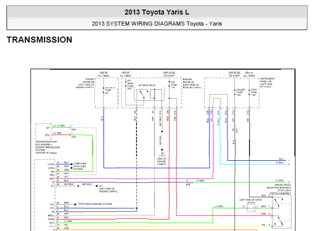Image resolution: width=315 pixels, height=231 pixels.
Task: Select the C14 connector pin label
Action: click(233, 113)
